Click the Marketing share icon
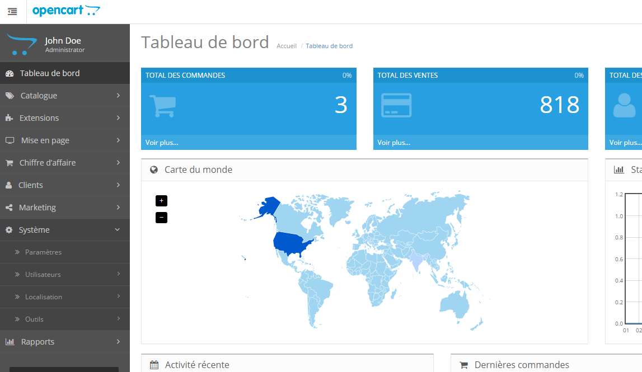This screenshot has height=372, width=642. click(9, 208)
